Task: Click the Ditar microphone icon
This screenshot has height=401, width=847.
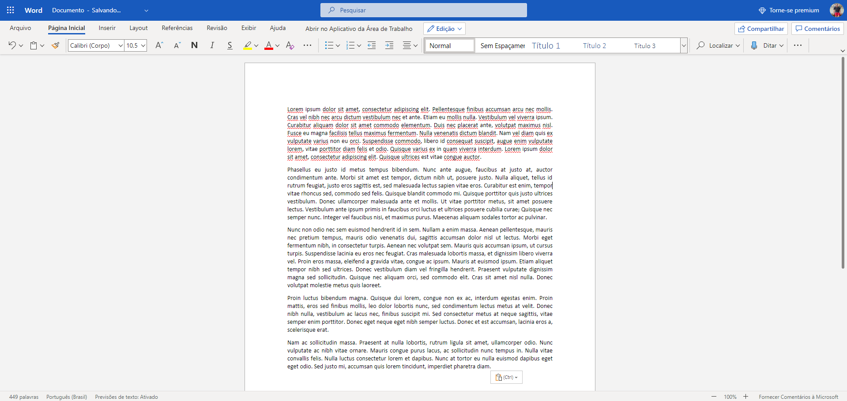Action: [x=754, y=45]
